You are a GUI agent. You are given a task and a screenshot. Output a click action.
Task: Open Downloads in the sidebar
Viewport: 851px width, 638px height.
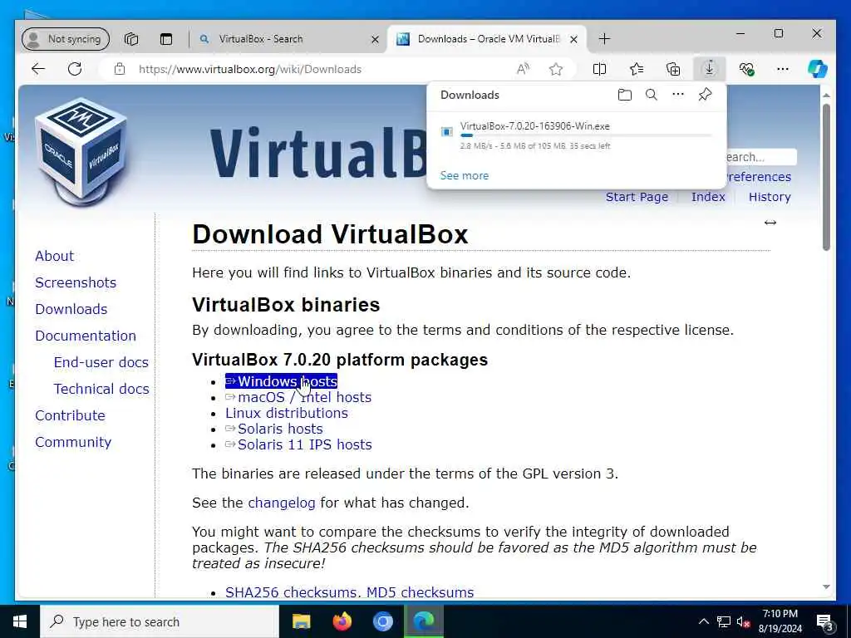[71, 309]
